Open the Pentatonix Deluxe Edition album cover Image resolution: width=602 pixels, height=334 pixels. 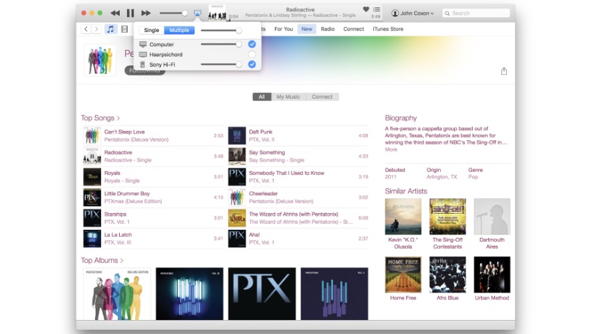[117, 294]
